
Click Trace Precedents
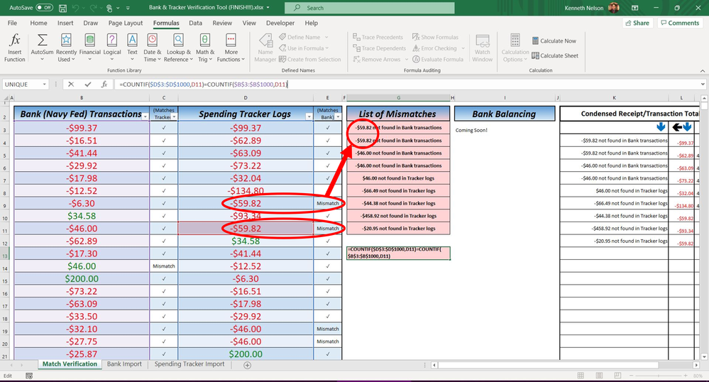tap(378, 37)
